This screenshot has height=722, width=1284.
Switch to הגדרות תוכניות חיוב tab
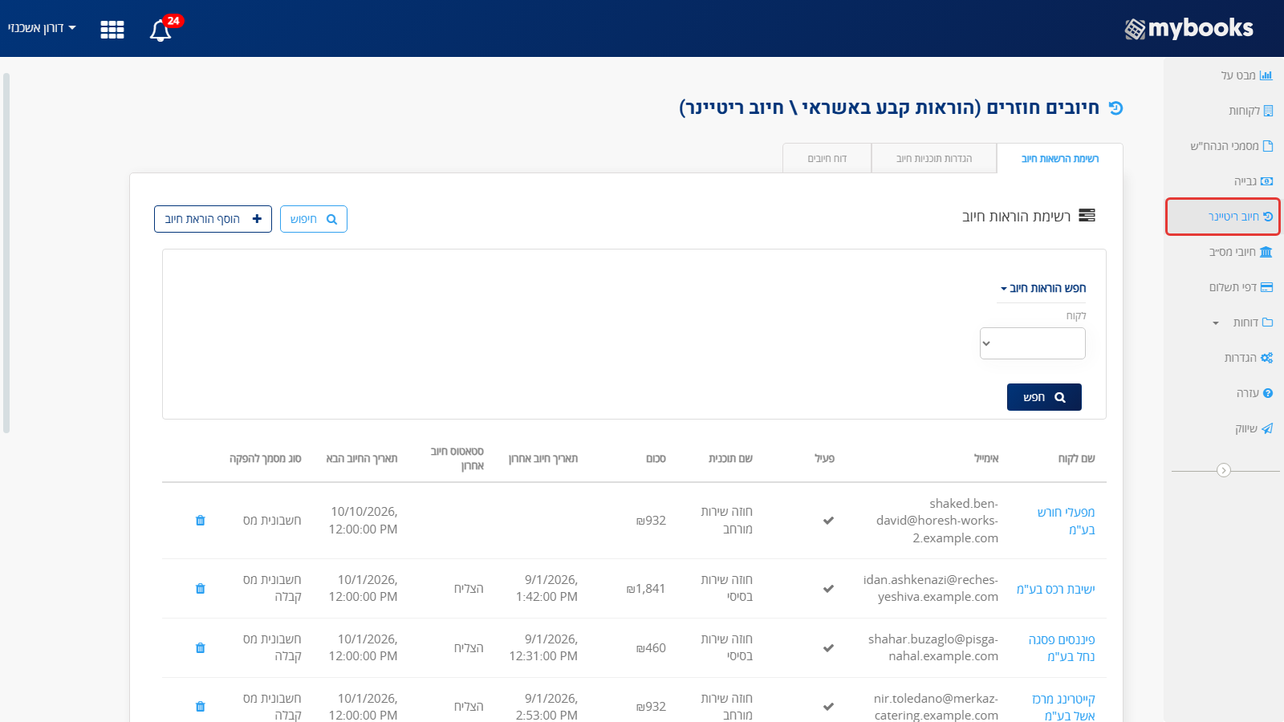(x=934, y=159)
